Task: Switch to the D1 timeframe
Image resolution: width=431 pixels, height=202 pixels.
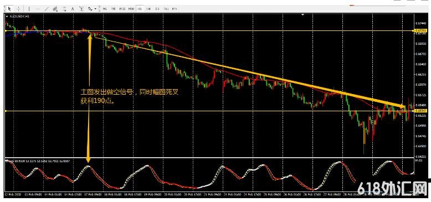Action: click(x=157, y=9)
